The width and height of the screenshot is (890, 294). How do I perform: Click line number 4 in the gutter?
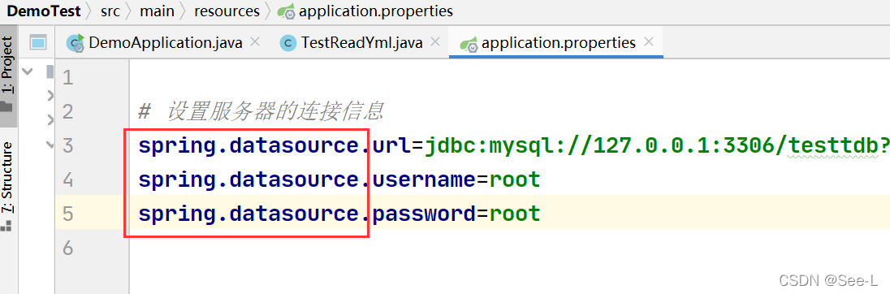(68, 180)
